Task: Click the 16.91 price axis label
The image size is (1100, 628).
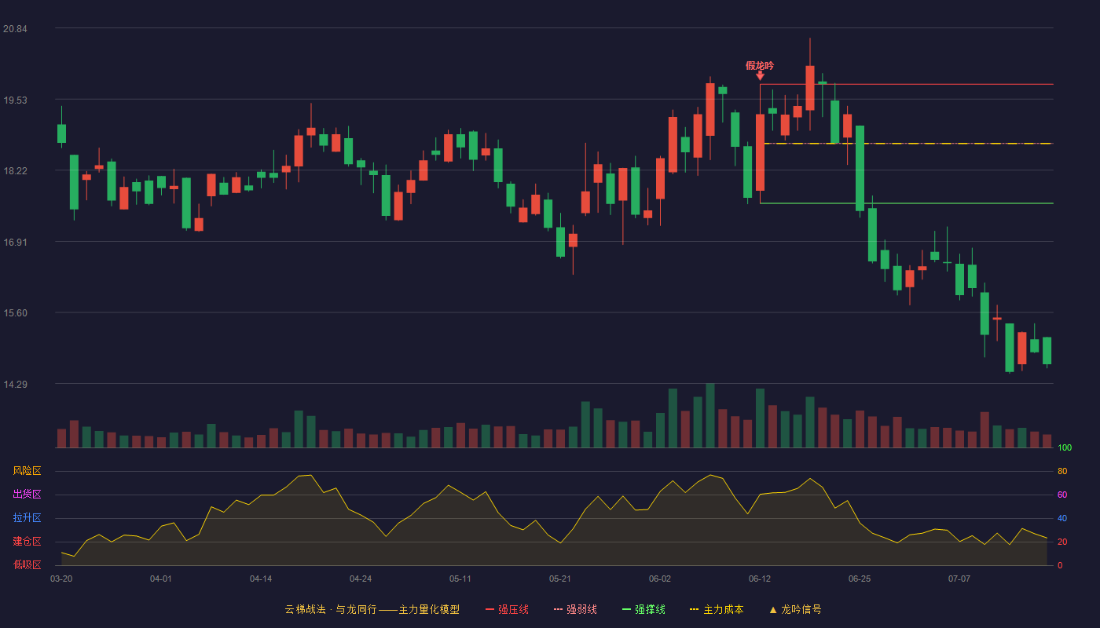Action: (x=15, y=243)
